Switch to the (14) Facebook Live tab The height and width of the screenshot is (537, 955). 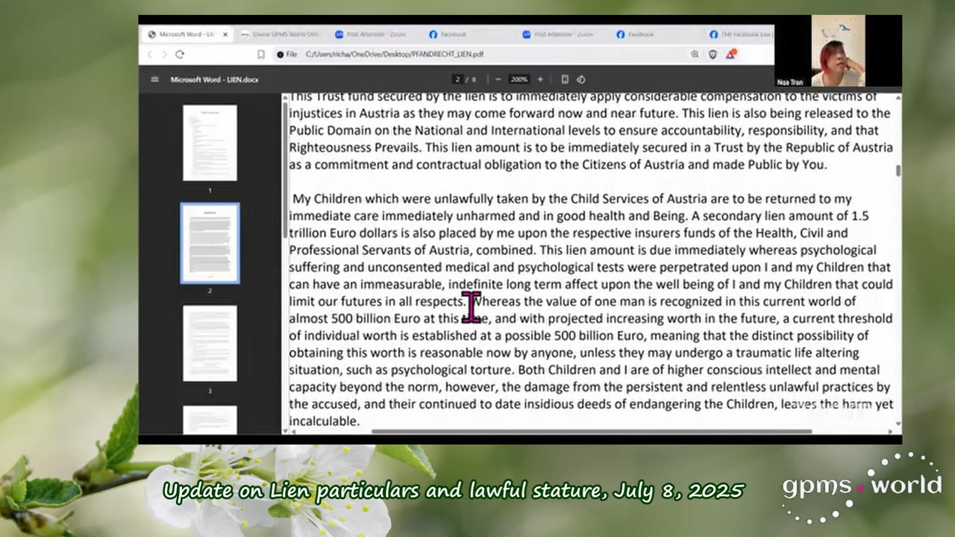tap(740, 34)
